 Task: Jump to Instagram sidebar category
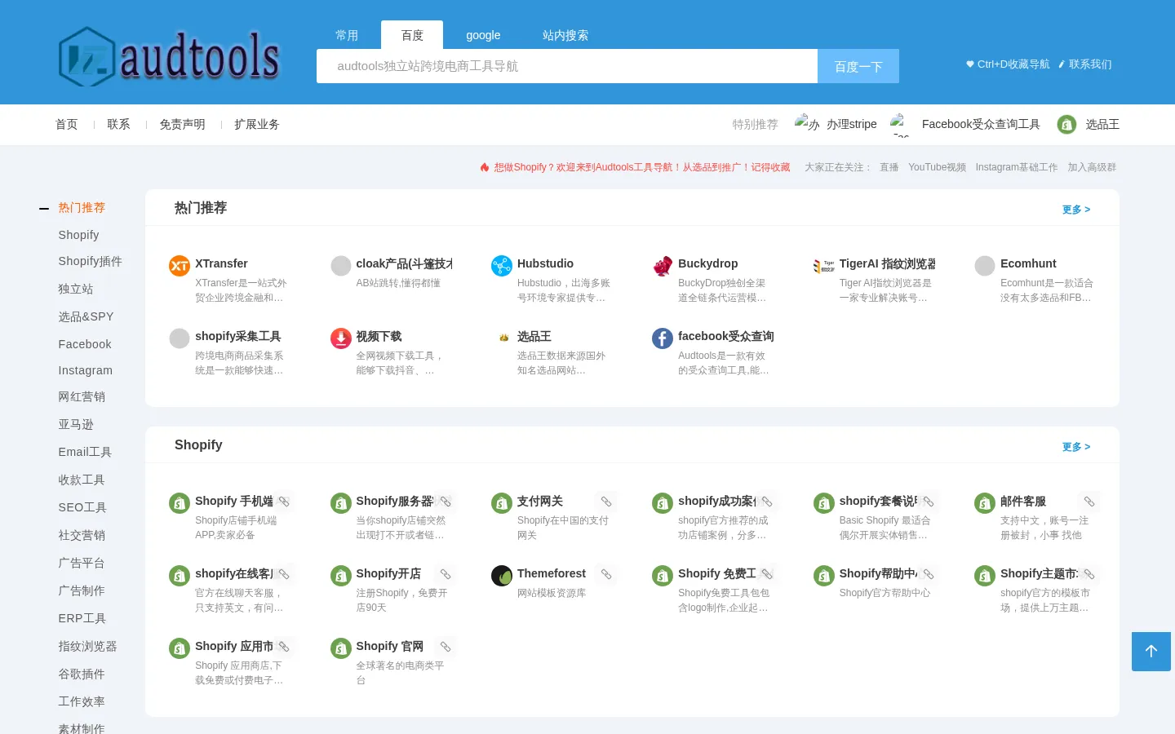tap(86, 370)
